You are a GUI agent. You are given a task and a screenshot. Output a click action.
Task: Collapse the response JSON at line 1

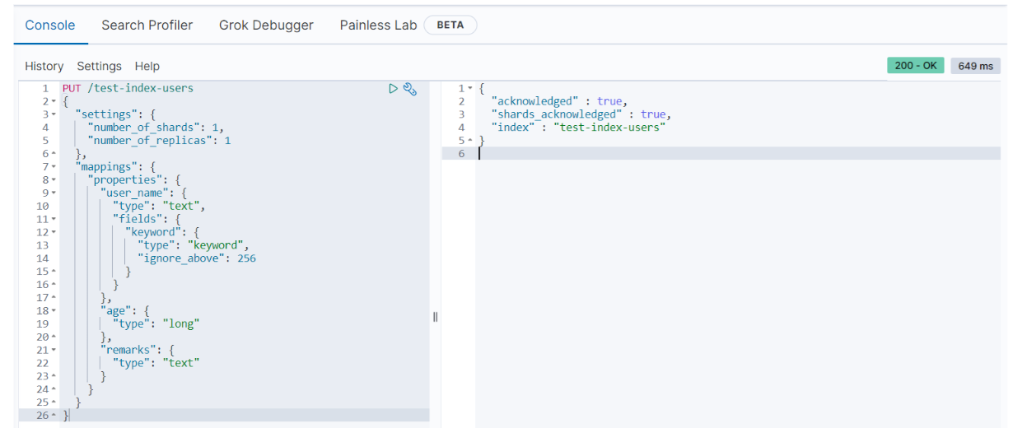click(469, 88)
